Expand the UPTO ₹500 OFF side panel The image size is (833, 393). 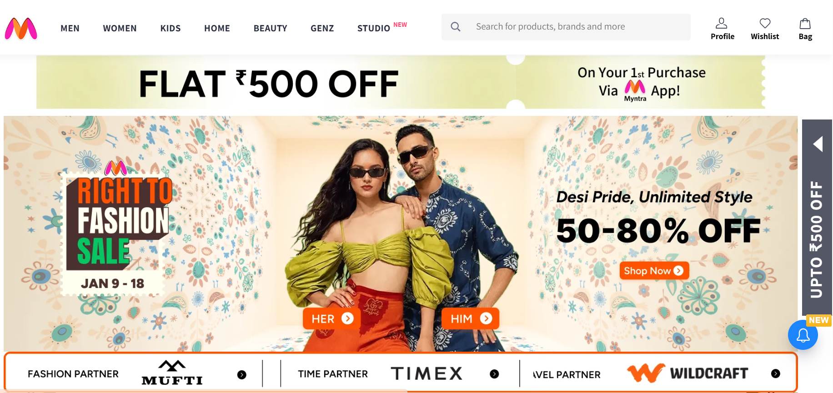(x=817, y=217)
